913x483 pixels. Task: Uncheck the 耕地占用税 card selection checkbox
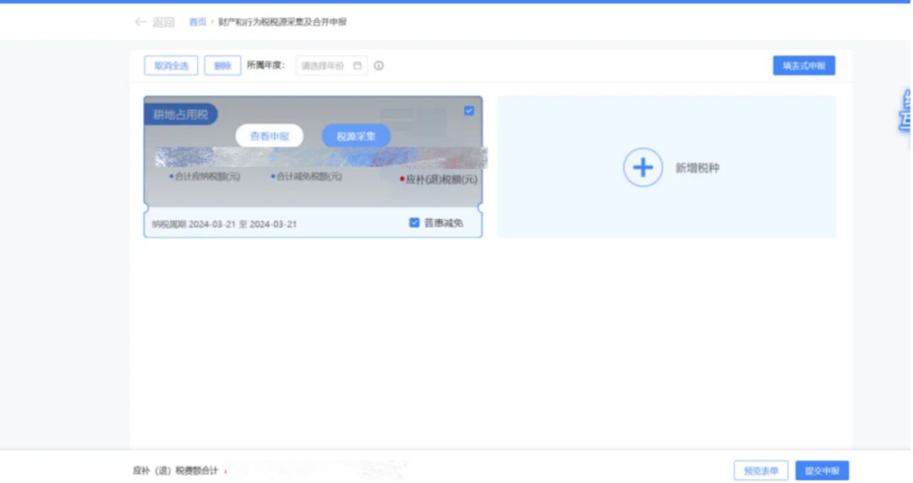[469, 111]
